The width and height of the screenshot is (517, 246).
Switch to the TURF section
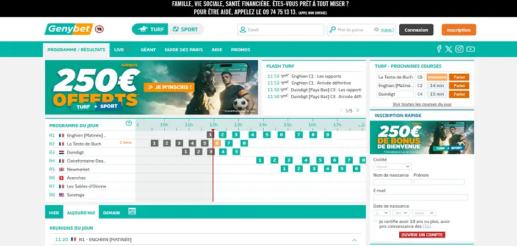pos(151,29)
